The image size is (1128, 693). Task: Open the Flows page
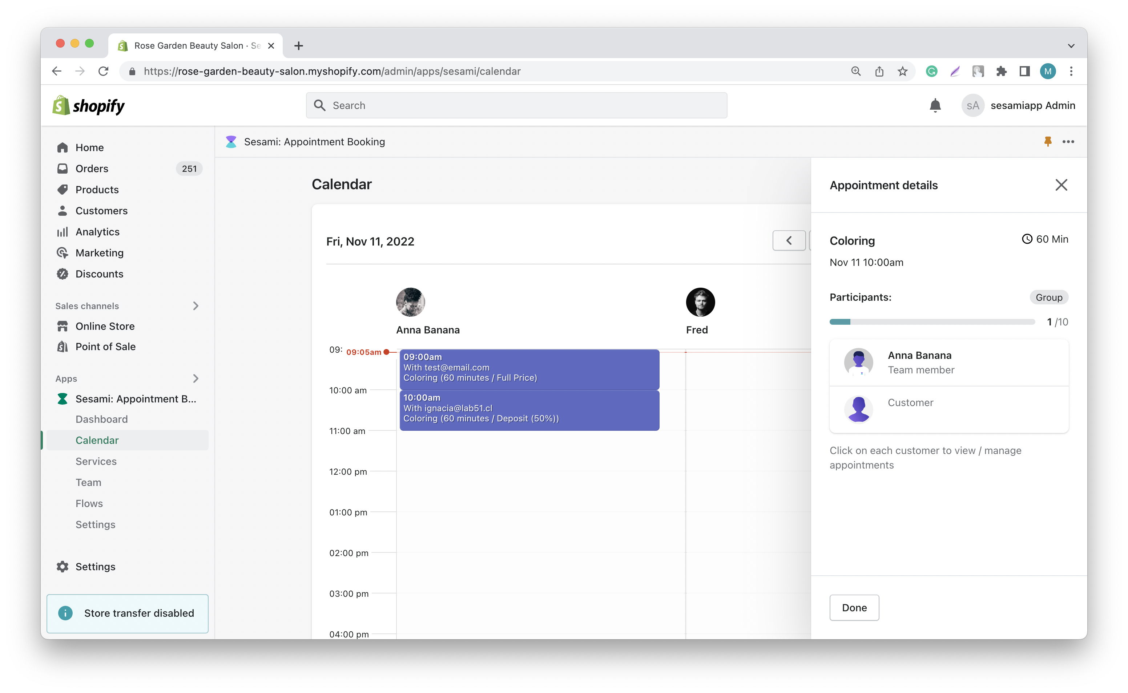89,504
